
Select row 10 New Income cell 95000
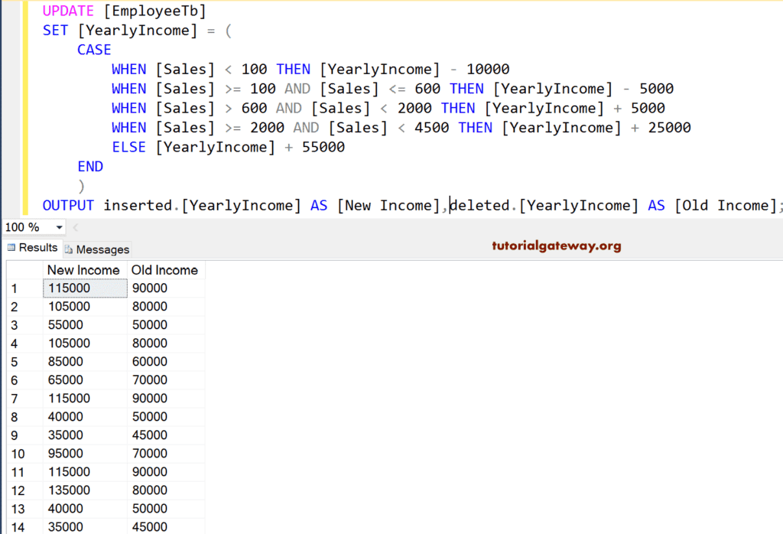[85, 454]
